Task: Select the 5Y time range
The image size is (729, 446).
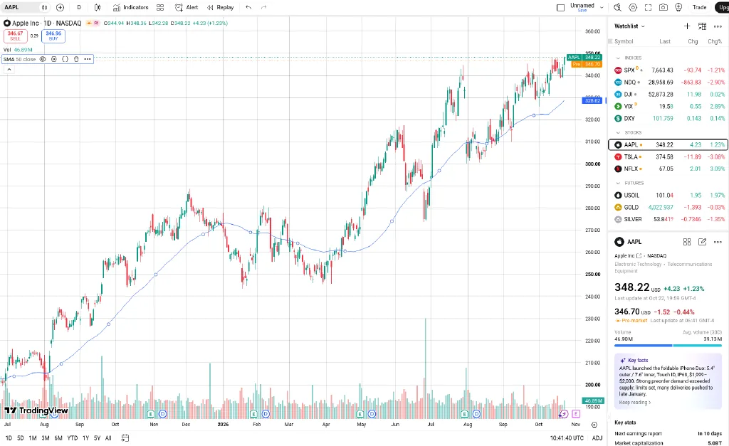Action: [x=97, y=438]
